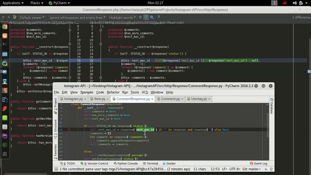Image resolution: width=311 pixels, height=175 pixels.
Task: Change UTF-8 file encoding in status bar
Action: click(235, 169)
